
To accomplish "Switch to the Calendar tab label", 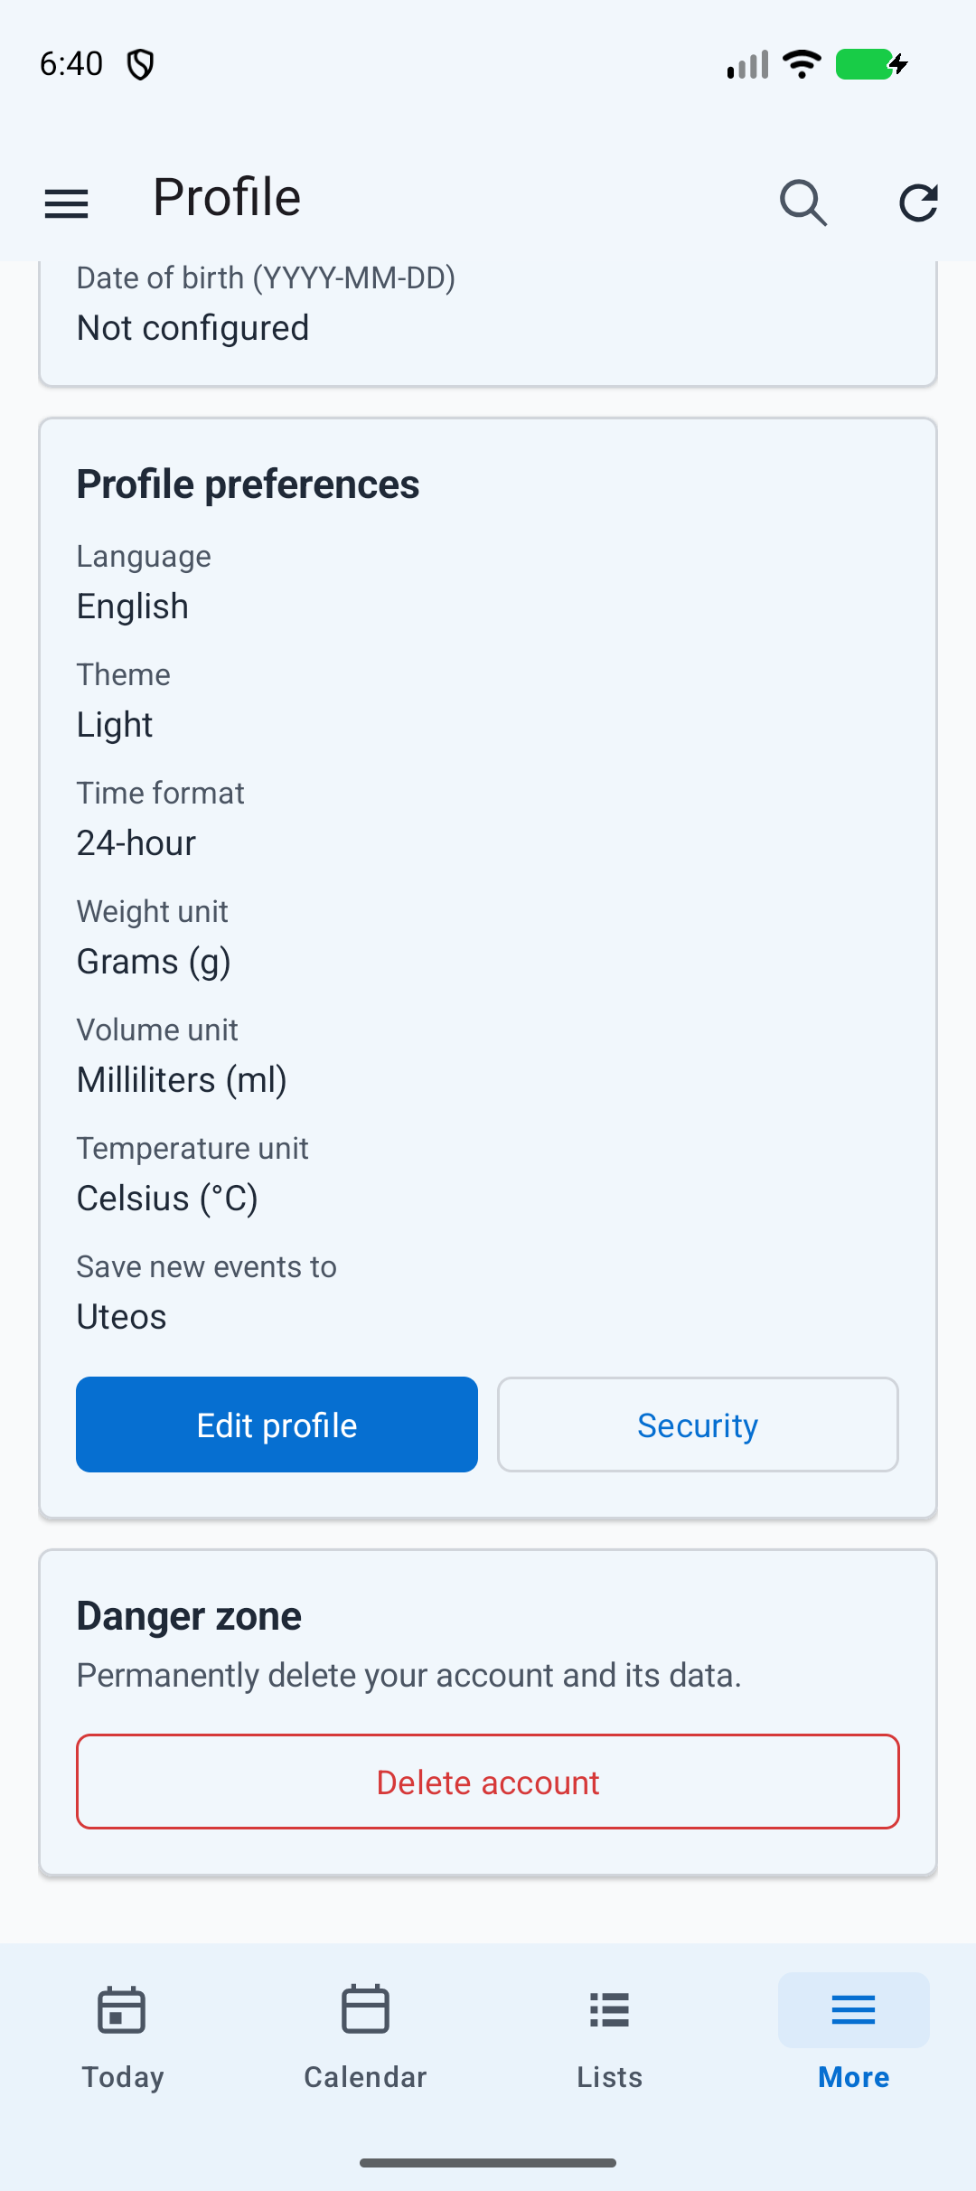I will [x=366, y=2077].
